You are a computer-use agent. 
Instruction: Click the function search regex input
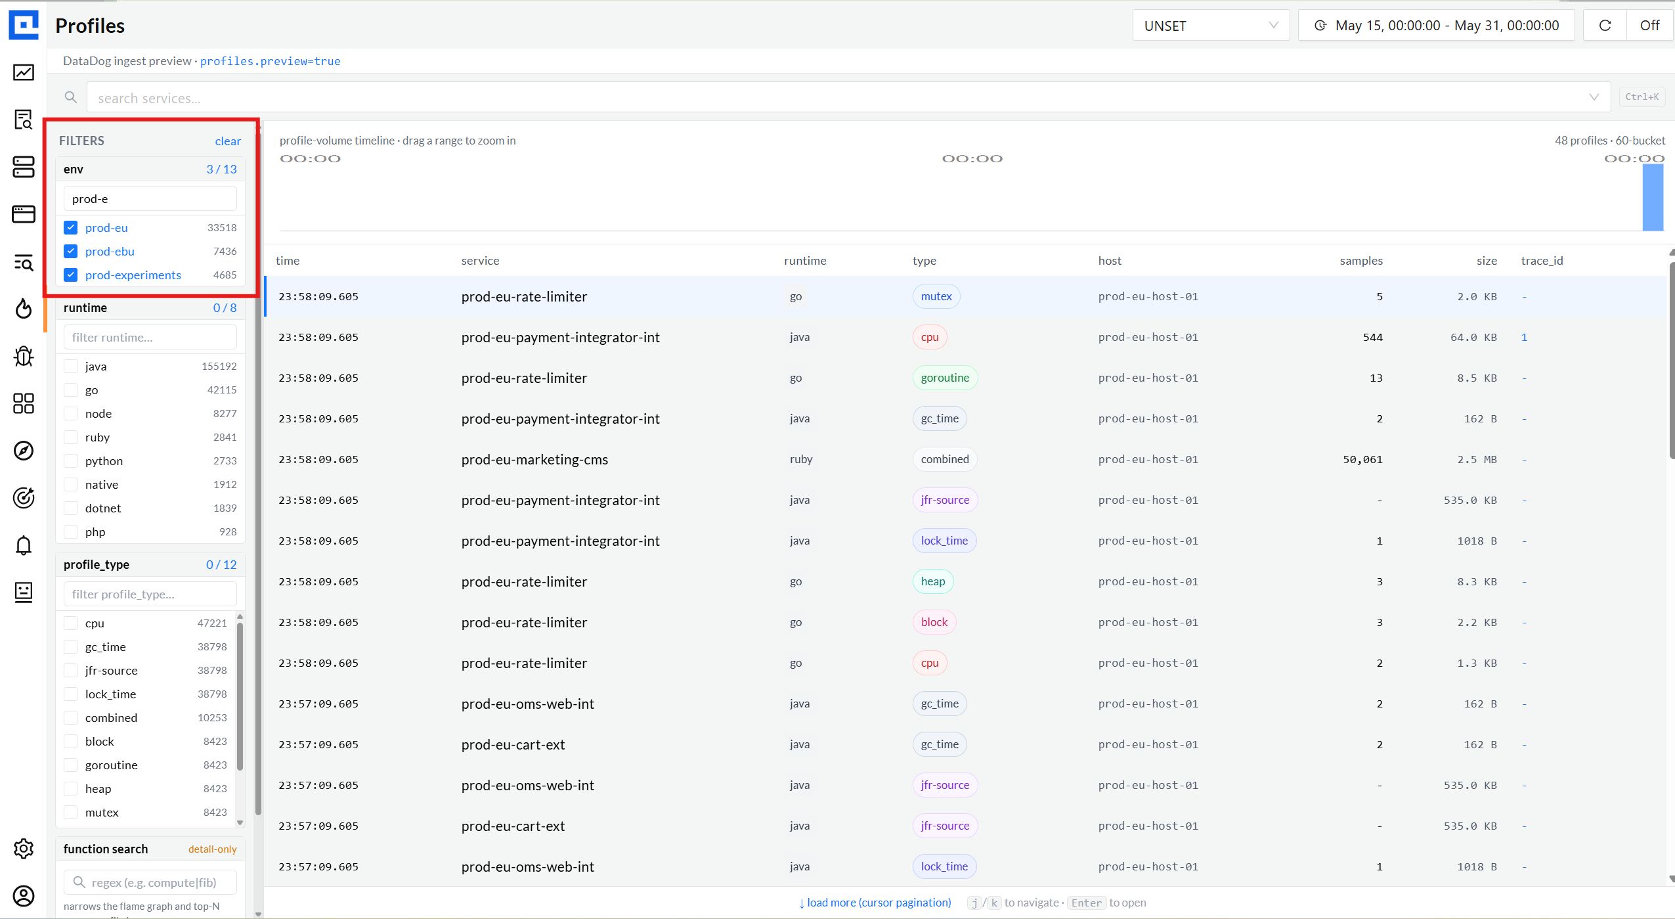tap(150, 882)
